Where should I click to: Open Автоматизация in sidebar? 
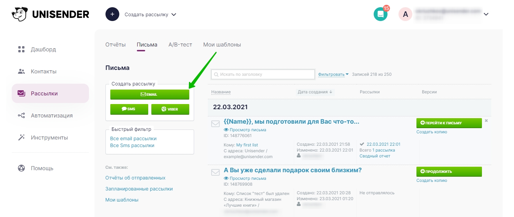coord(50,115)
